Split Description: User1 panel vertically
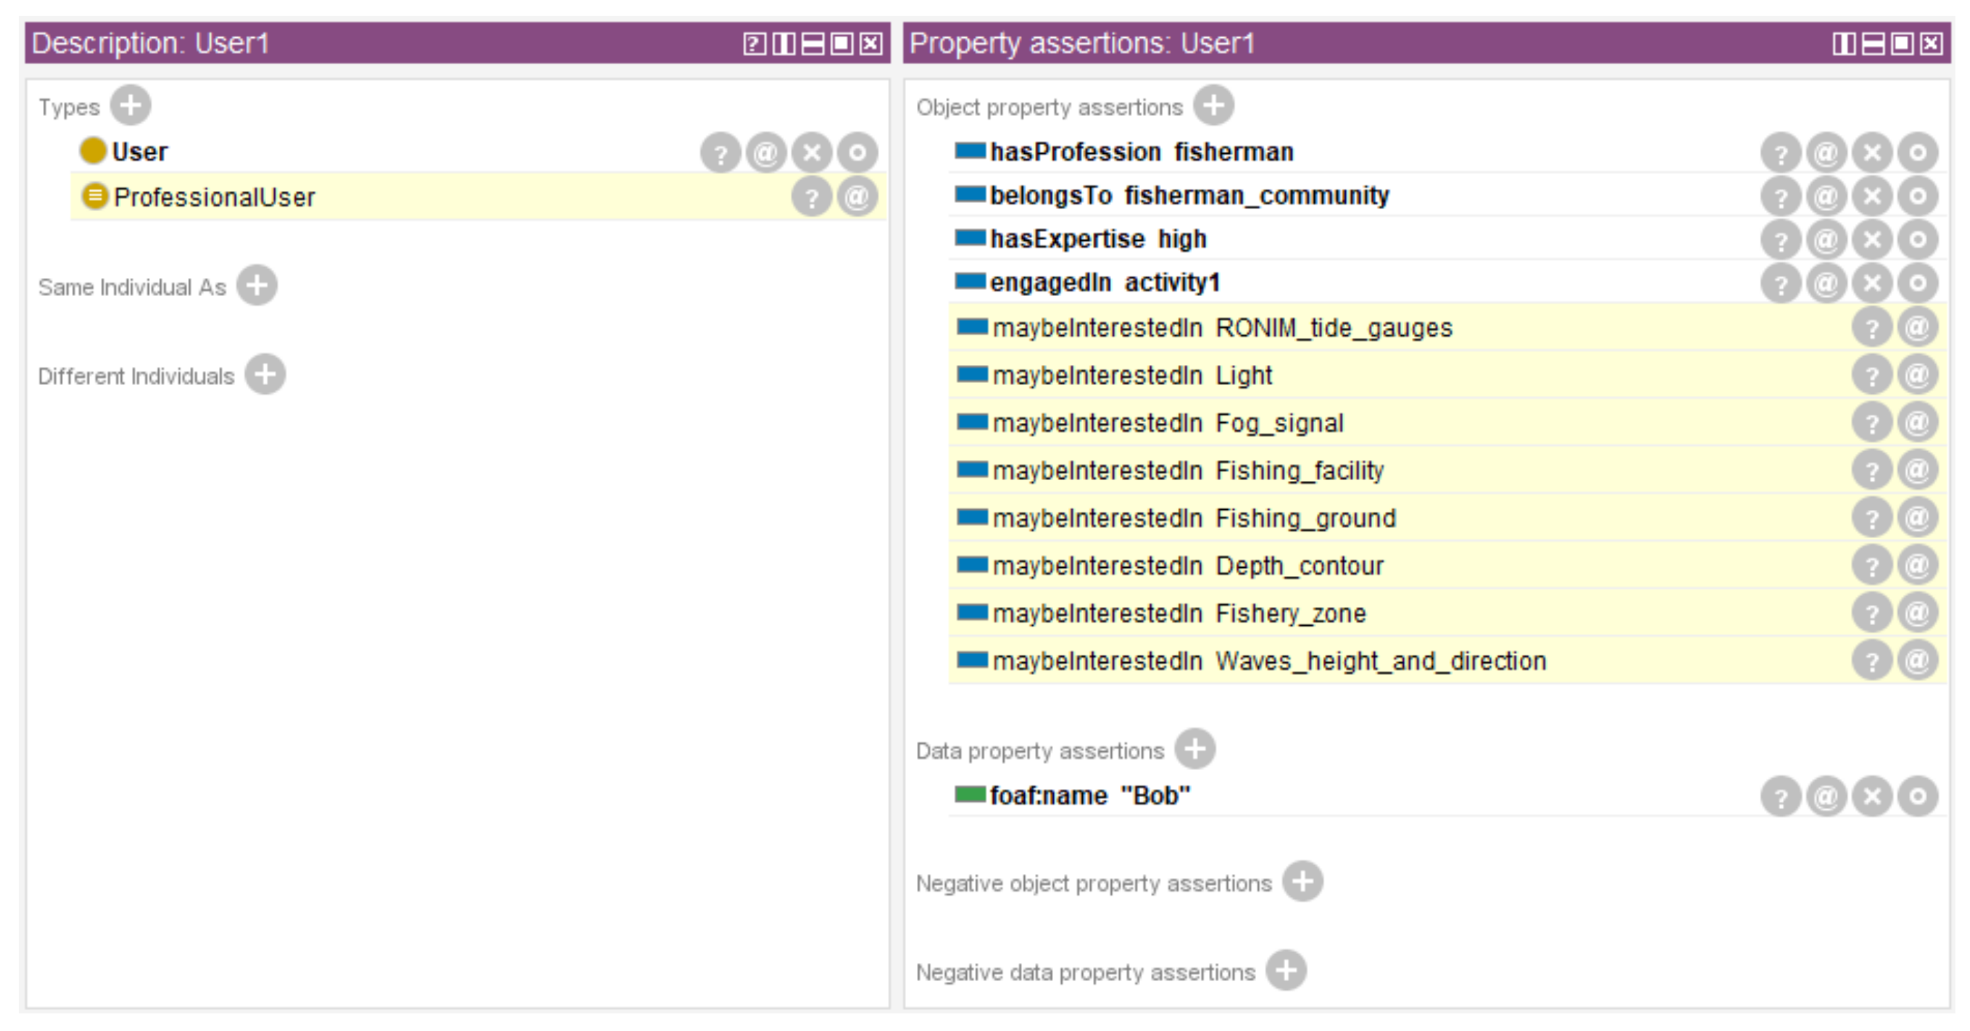 coord(783,43)
